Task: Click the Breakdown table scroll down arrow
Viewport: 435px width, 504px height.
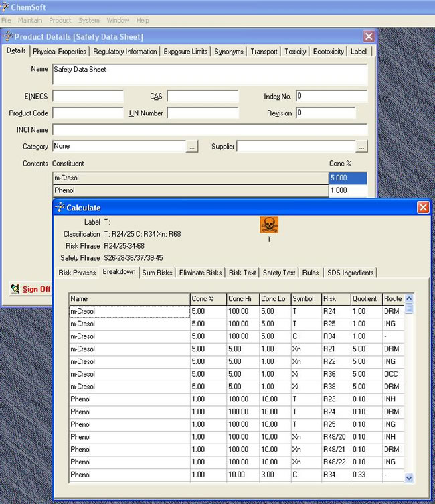Action: click(x=409, y=478)
